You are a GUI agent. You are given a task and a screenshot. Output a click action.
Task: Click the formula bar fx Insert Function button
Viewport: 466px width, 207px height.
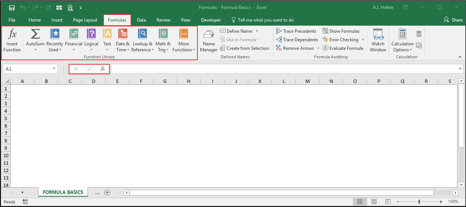pos(103,69)
